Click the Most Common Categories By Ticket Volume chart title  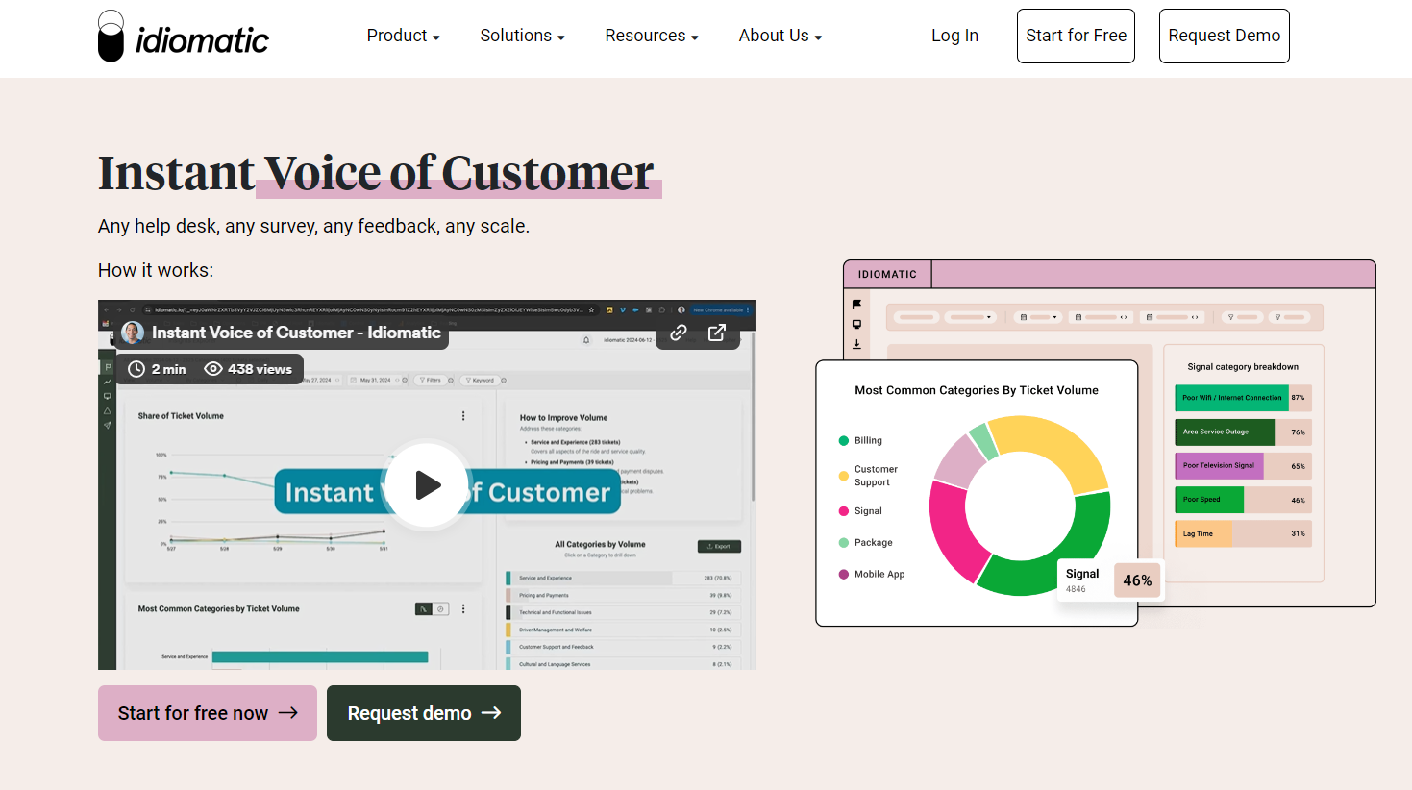tap(977, 390)
